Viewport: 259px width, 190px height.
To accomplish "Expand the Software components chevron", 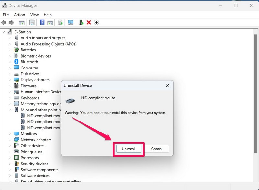I will pyautogui.click(x=10, y=170).
